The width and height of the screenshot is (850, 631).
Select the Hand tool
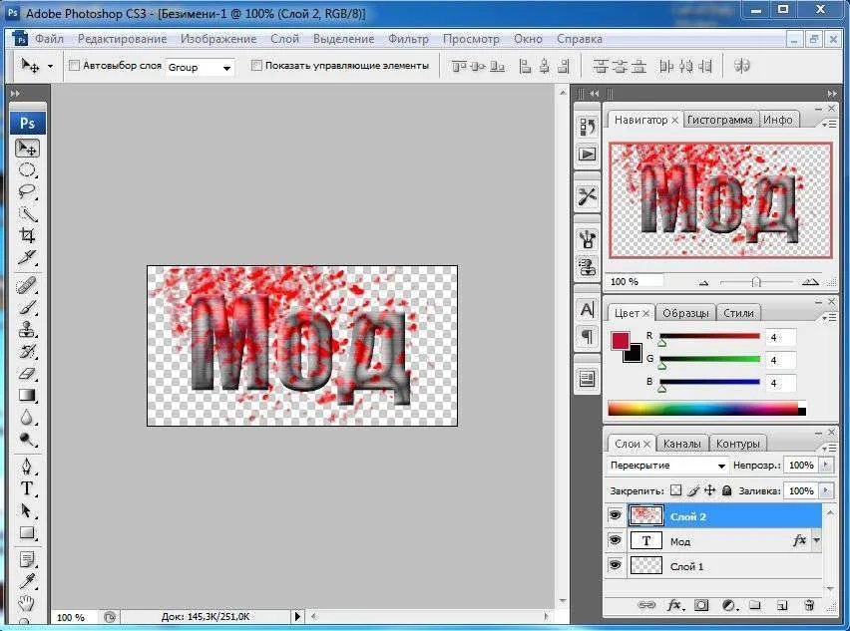pyautogui.click(x=27, y=602)
